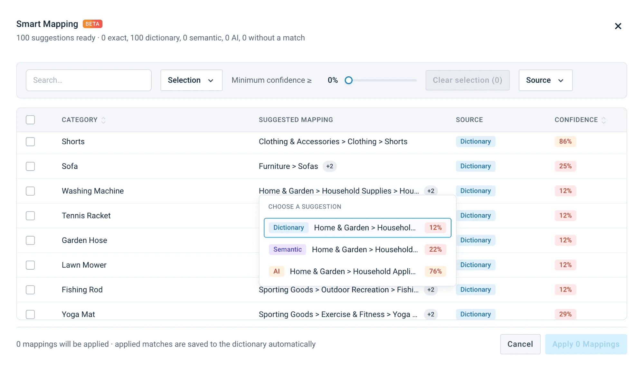Check the Garden Hose row checkbox

(x=30, y=240)
